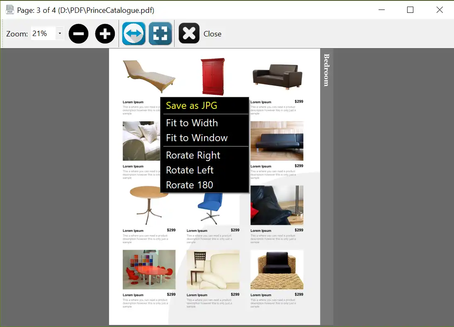Click the fit to width arrows icon
Viewport: 454px width, 327px height.
134,34
